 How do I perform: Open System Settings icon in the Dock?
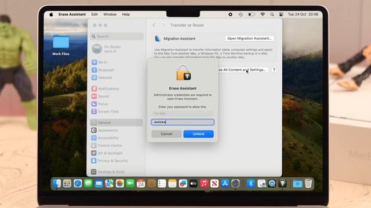(235, 184)
